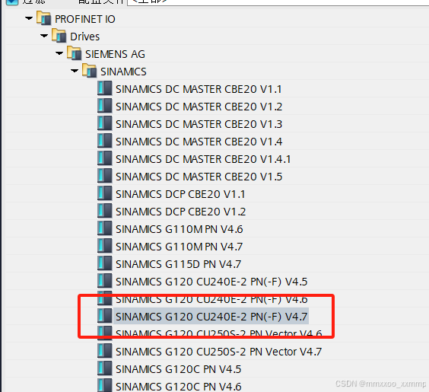Click the DC MASTER CBE20 V1.1 device icon
Viewport: 429px width, 392px height.
point(105,88)
